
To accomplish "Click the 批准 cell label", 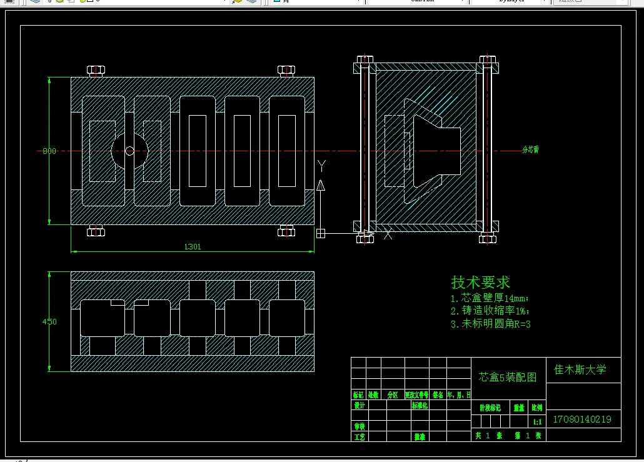I will click(420, 437).
